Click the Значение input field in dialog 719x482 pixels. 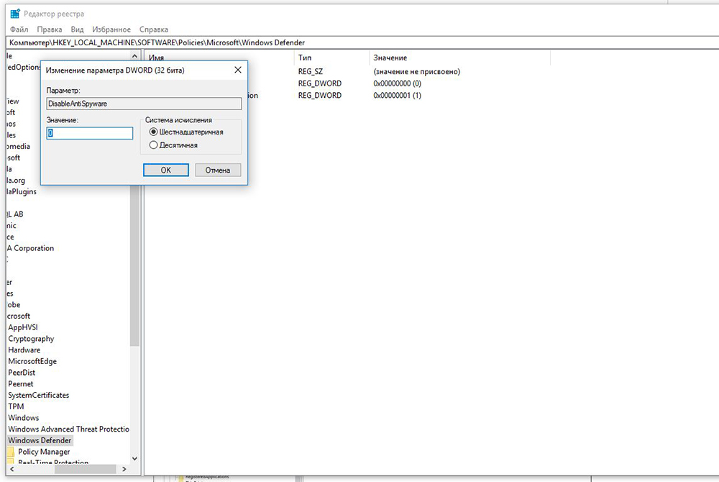pos(90,133)
